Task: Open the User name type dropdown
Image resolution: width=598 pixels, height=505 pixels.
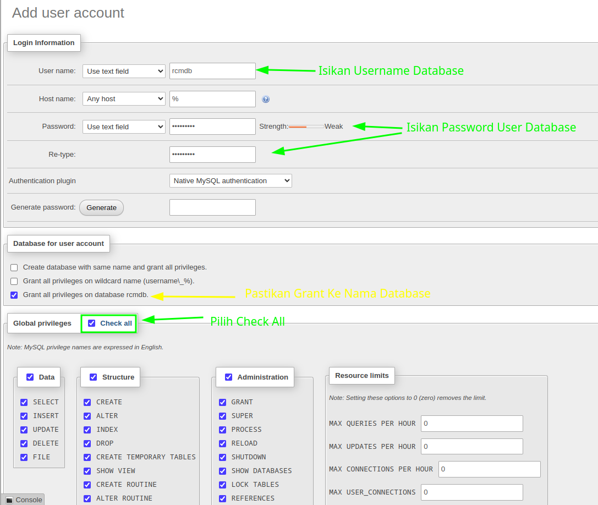Action: (124, 72)
